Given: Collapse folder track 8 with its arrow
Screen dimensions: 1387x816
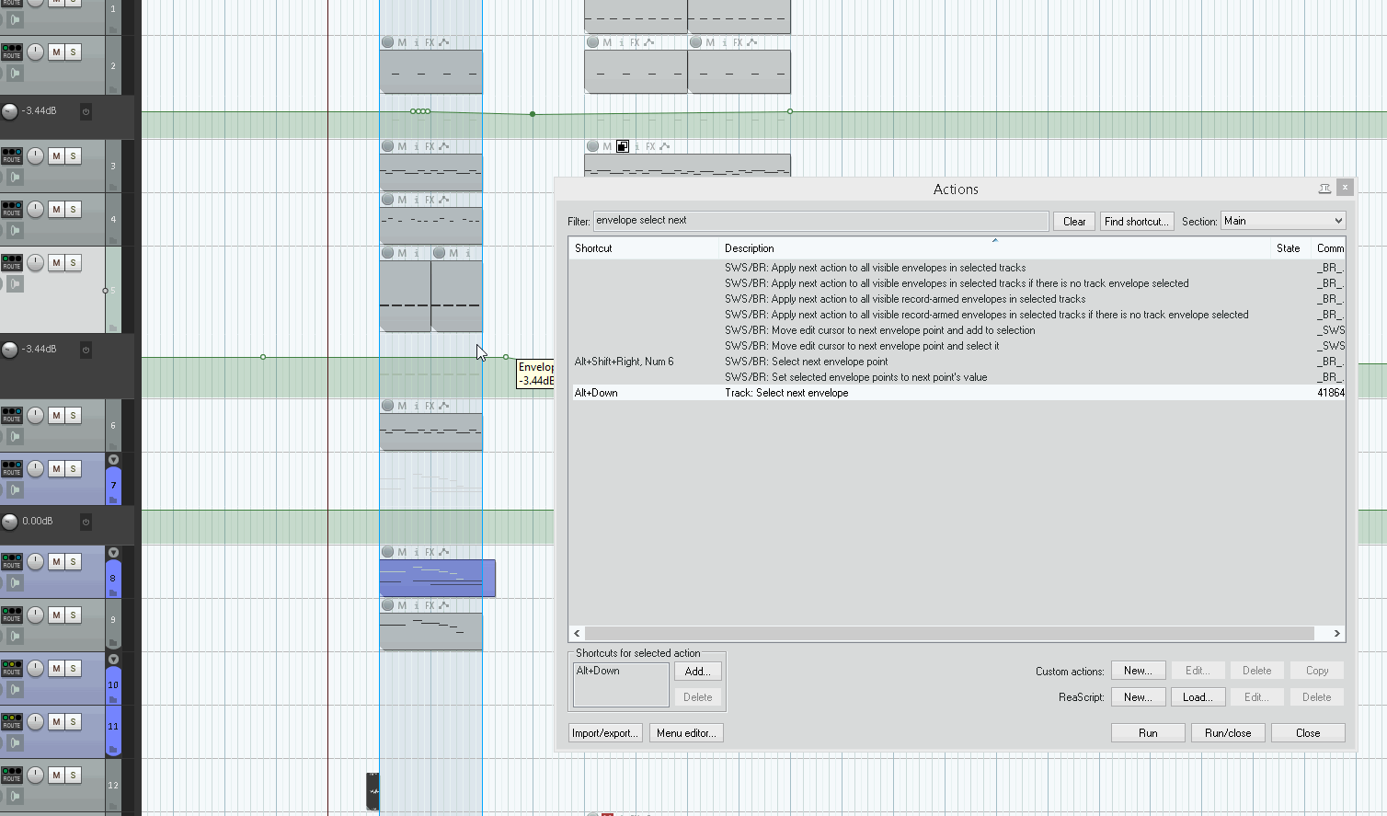Looking at the screenshot, I should [113, 553].
